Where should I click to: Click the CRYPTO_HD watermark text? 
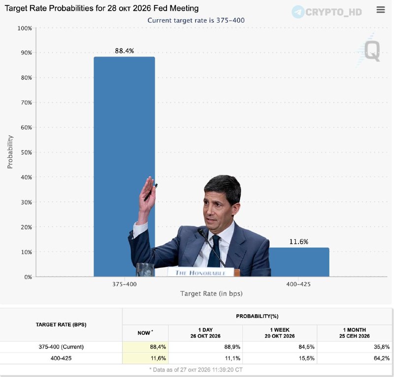click(x=333, y=12)
